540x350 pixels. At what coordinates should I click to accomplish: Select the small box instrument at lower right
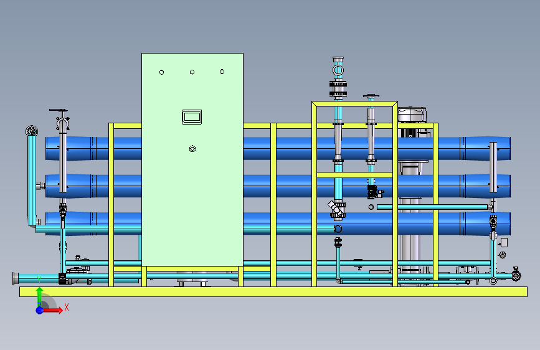coord(504,242)
